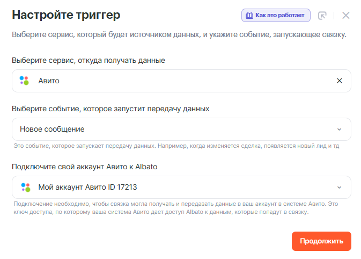Expand the event dropdown chevron
Screen dimensions: 361x259
[x=339, y=129]
